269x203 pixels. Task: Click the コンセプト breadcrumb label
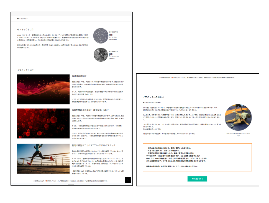tap(24, 19)
